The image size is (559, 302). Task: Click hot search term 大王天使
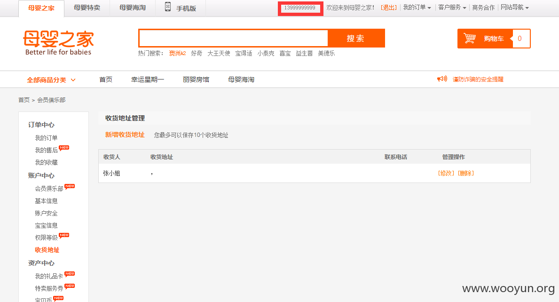tap(219, 53)
